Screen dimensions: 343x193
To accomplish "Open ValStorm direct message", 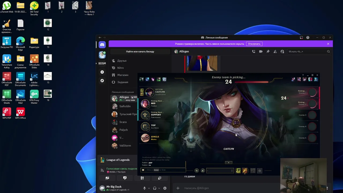I will pos(124,146).
